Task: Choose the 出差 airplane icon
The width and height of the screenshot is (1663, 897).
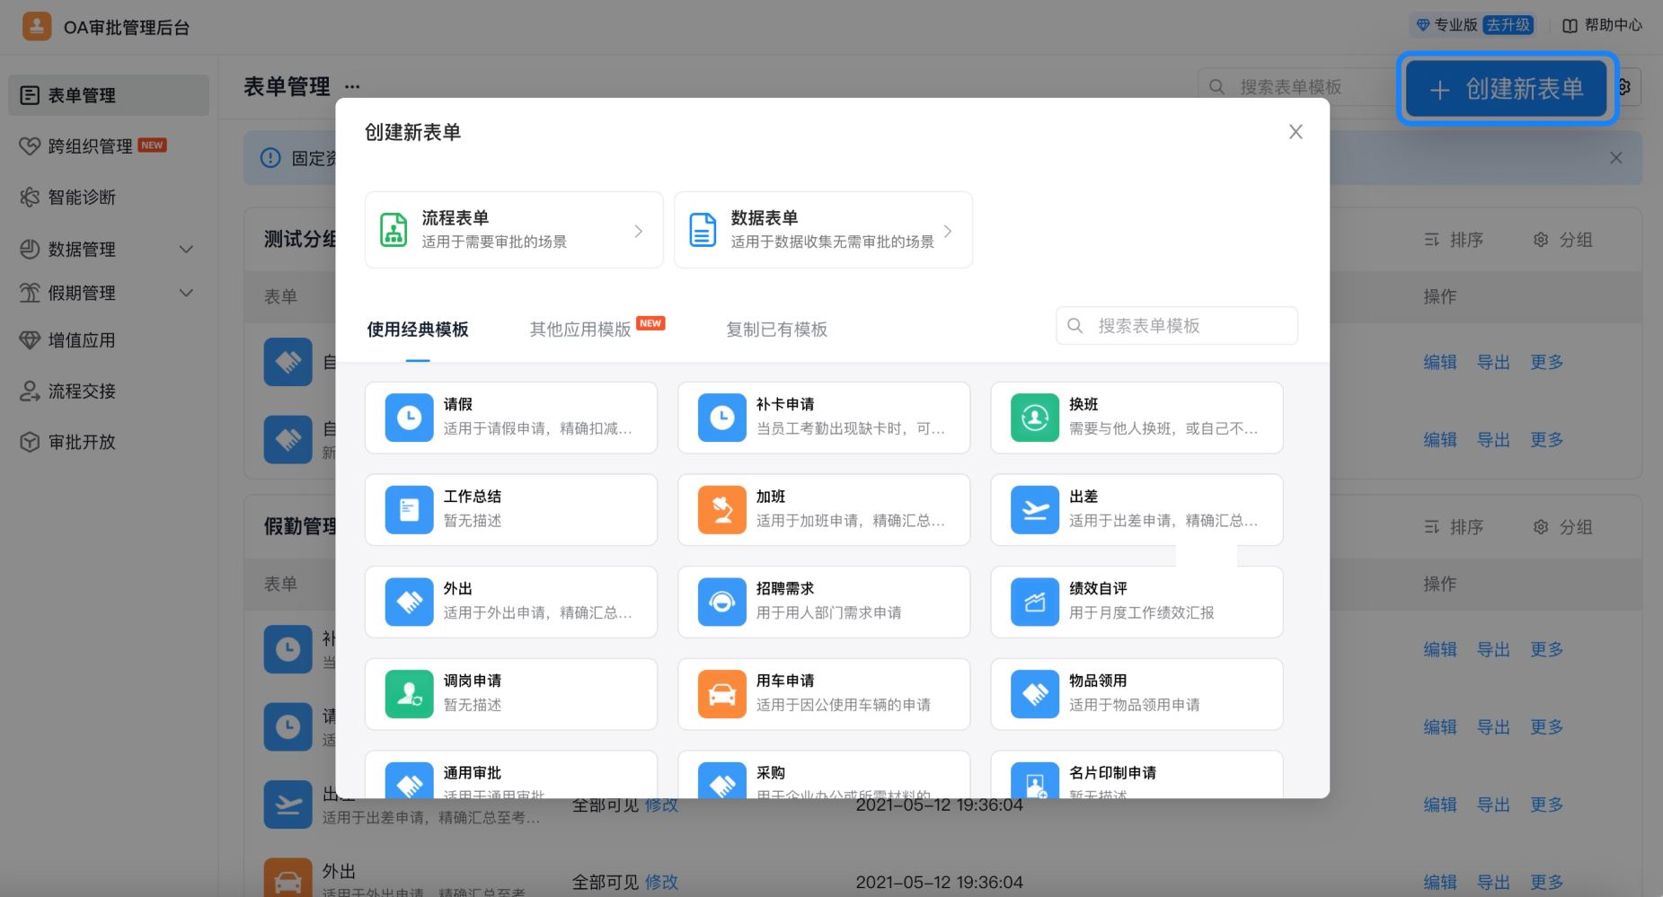Action: coord(1034,510)
